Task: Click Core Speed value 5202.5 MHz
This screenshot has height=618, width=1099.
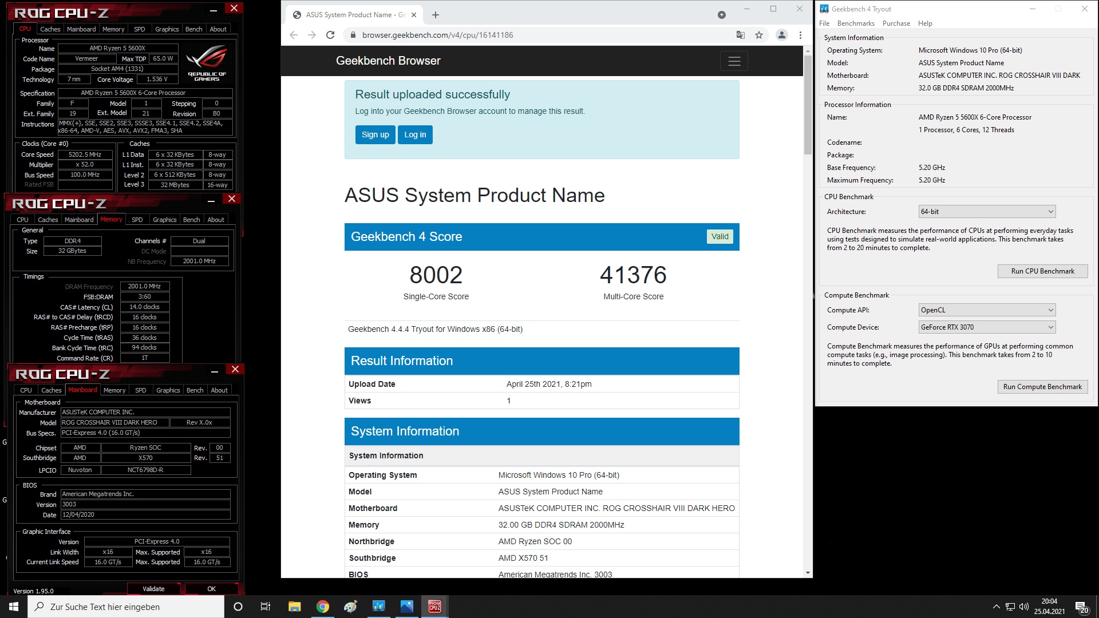Action: pyautogui.click(x=85, y=155)
